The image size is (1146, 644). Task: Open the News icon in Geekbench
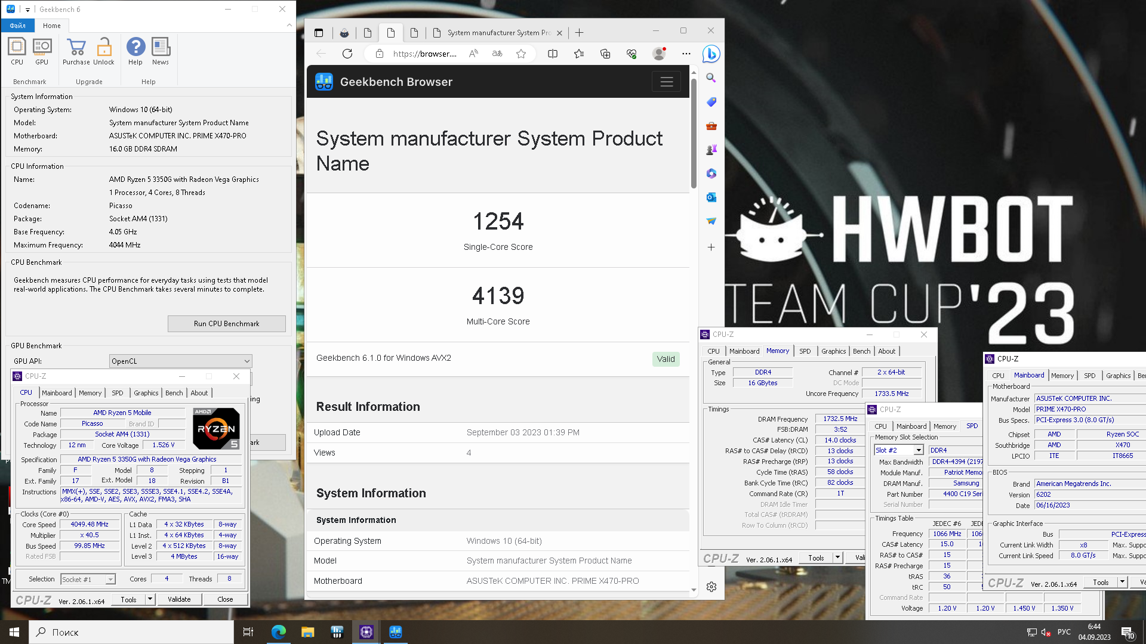click(161, 51)
